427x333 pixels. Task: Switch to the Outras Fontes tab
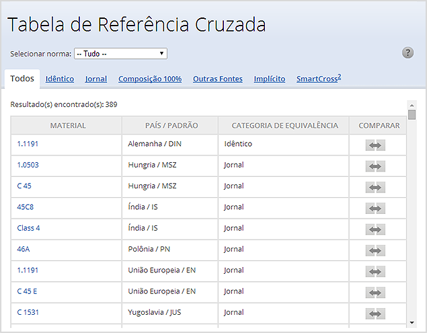[x=218, y=79]
